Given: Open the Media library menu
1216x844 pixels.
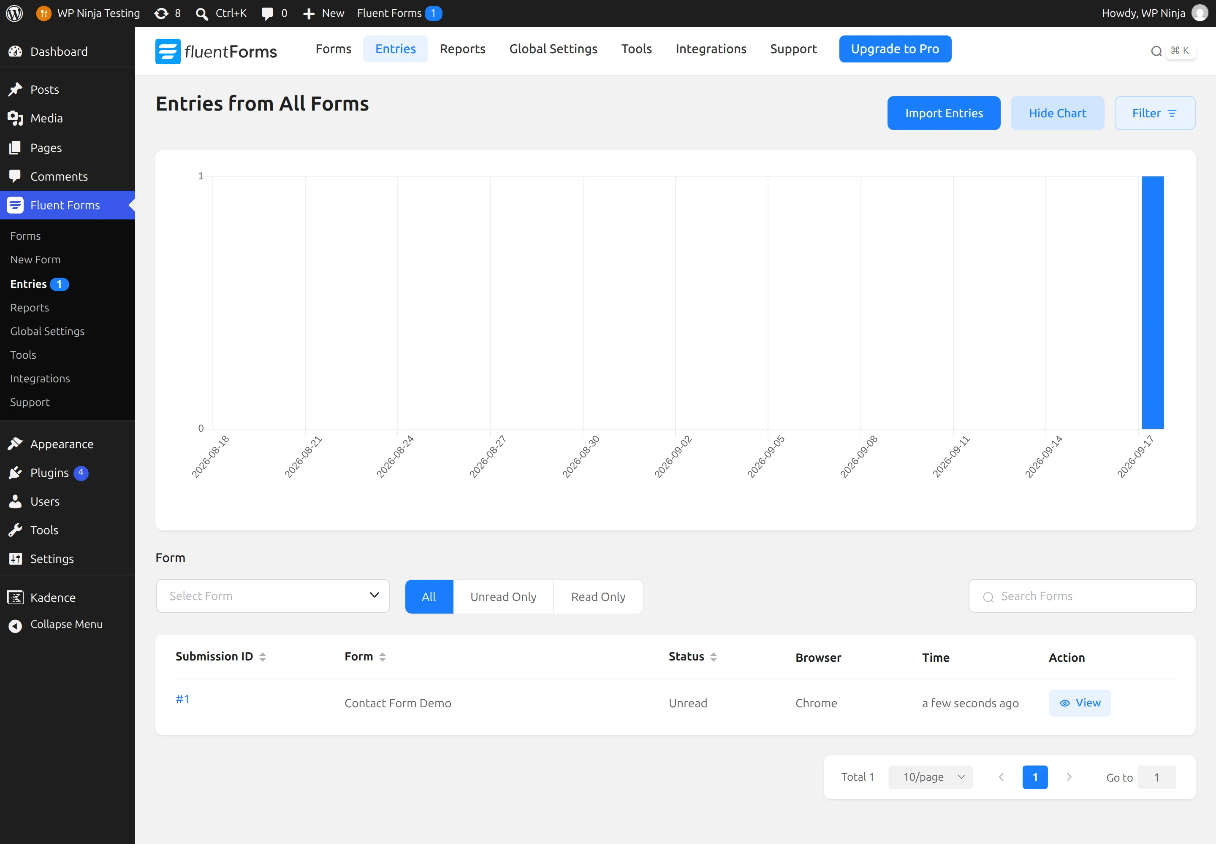Looking at the screenshot, I should point(68,119).
